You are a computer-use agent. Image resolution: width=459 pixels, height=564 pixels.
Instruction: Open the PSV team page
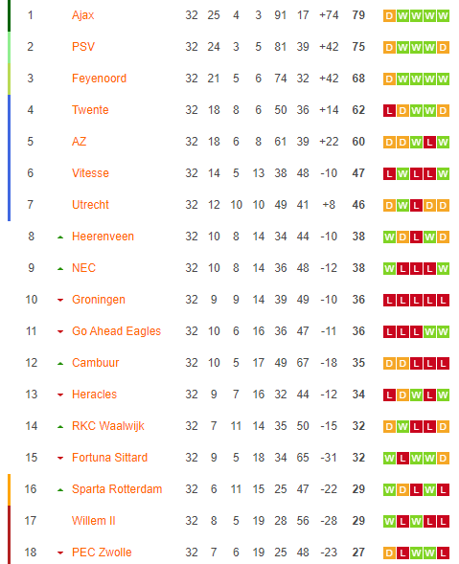83,47
